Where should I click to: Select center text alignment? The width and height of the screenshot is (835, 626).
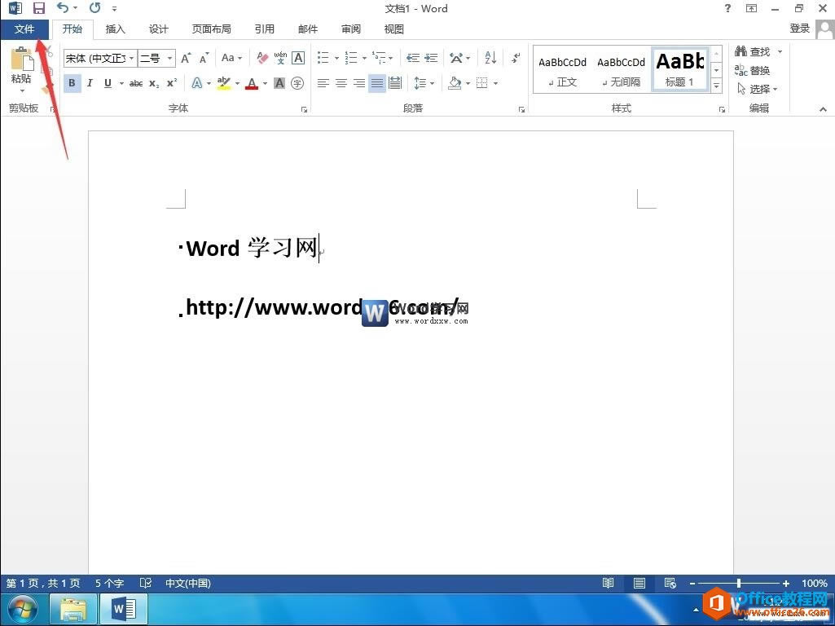point(341,82)
